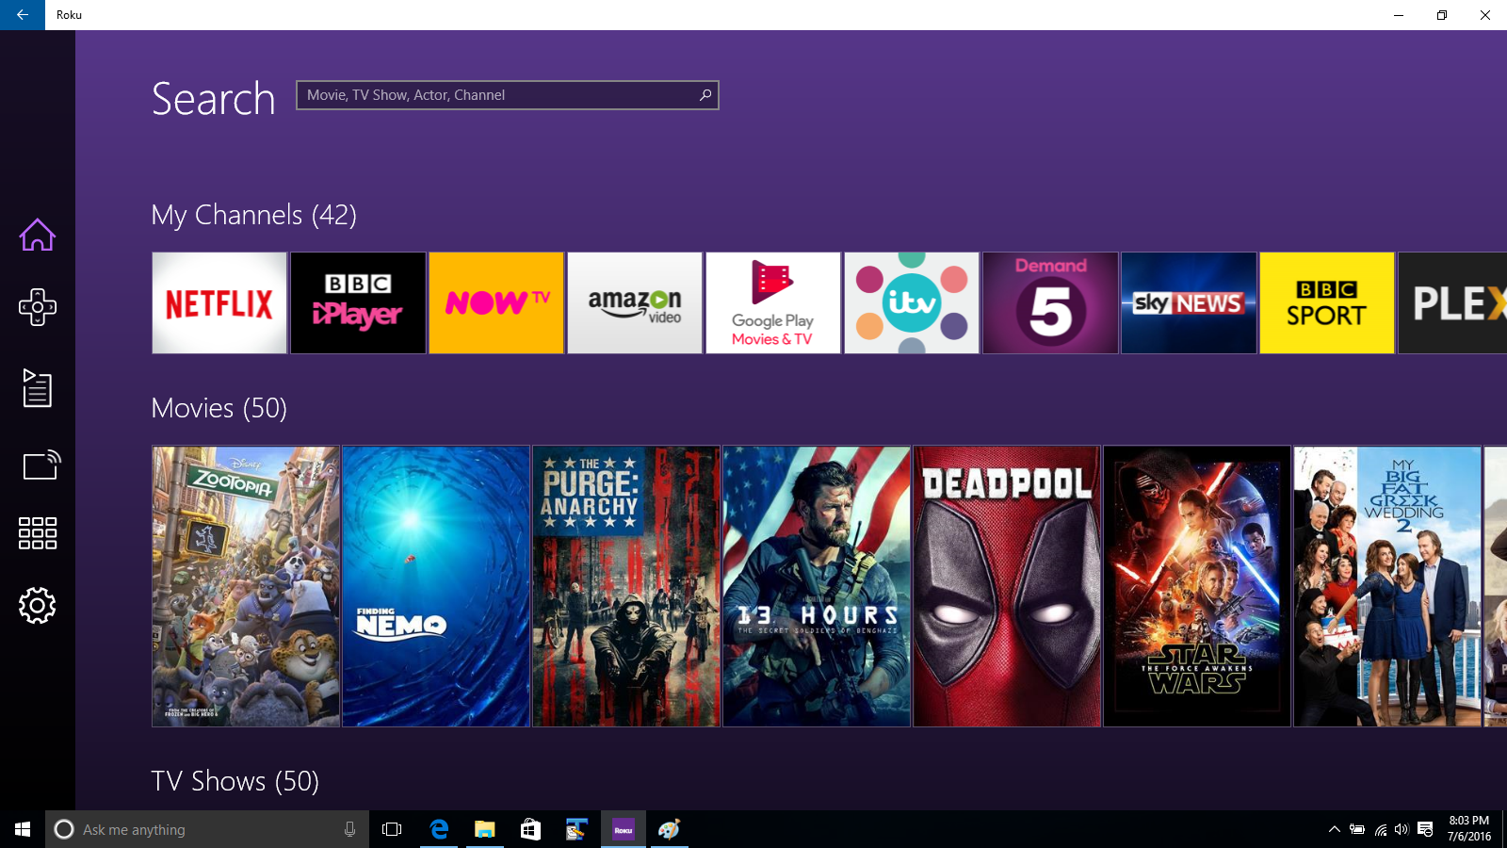Launch the Netflix channel

219,303
